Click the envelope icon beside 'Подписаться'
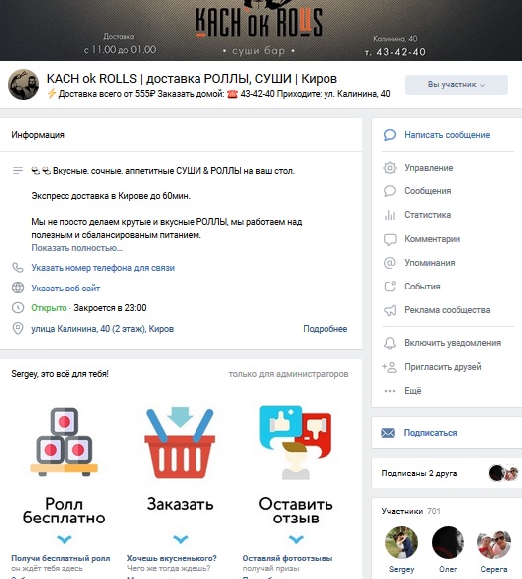Viewport: 522px width, 579px height. [388, 433]
